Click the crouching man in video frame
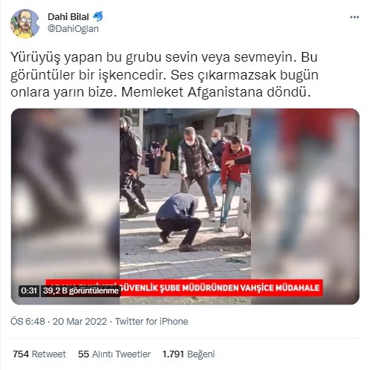 pyautogui.click(x=177, y=221)
